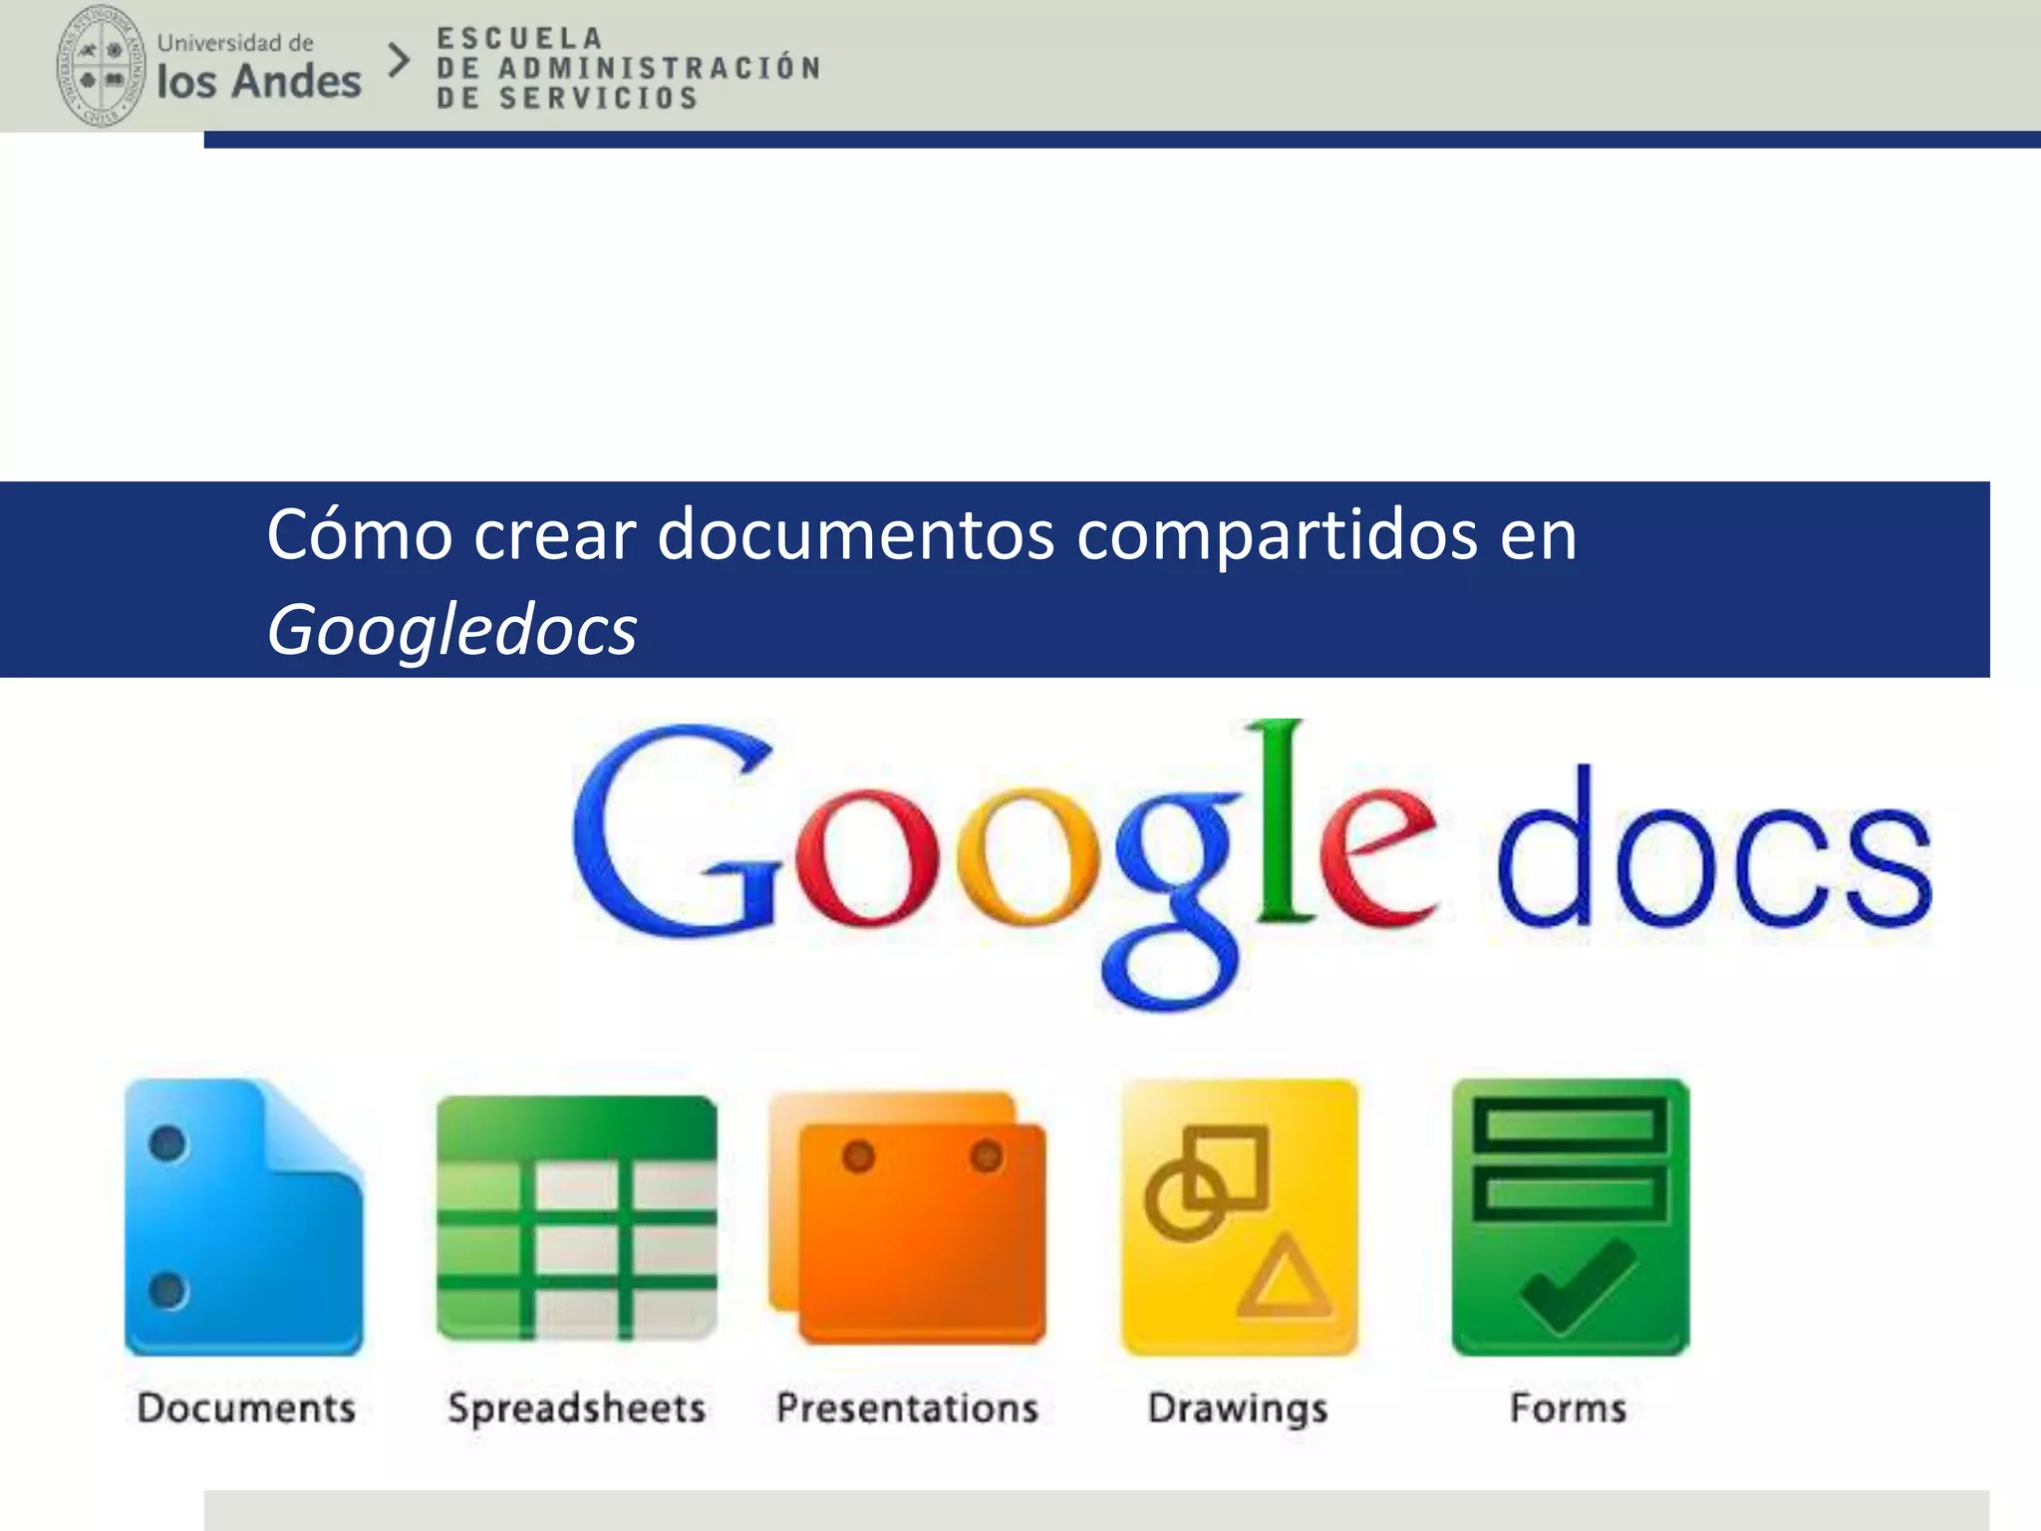The width and height of the screenshot is (2041, 1531).
Task: Click the 'los Andes' wordmark
Action: pyautogui.click(x=259, y=82)
